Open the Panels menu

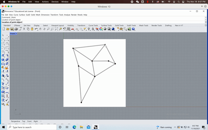click(x=80, y=15)
